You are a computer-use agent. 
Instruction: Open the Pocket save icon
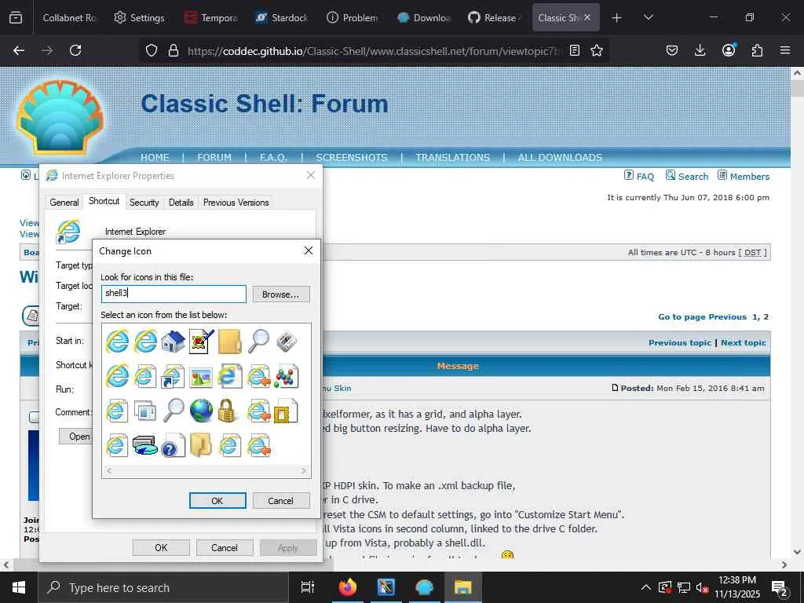tap(672, 50)
